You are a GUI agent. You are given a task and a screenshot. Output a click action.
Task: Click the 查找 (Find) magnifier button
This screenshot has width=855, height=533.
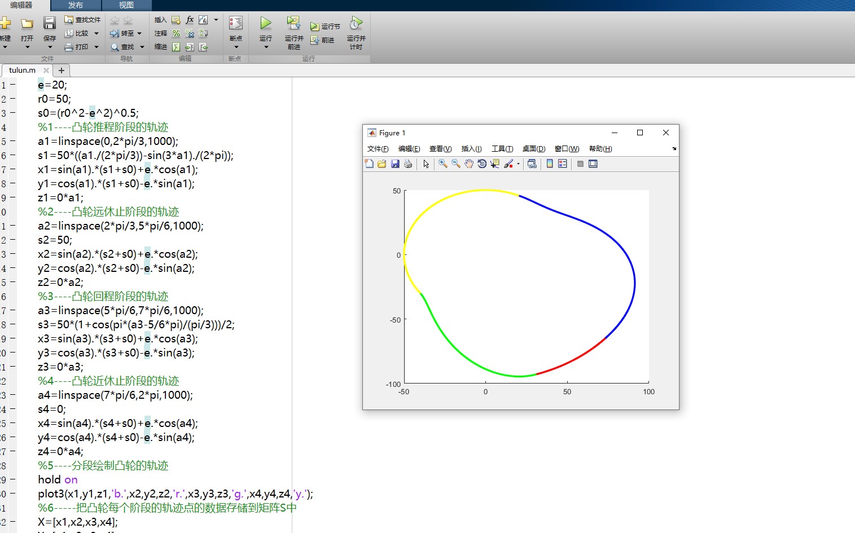pos(122,47)
